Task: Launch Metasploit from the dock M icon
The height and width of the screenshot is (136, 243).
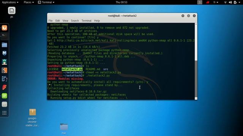Action: pos(4,53)
